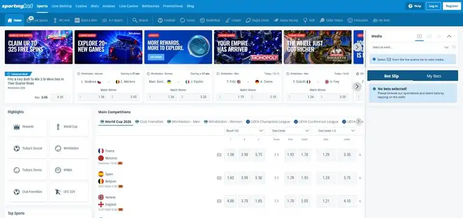This screenshot has height=218, width=463.
Task: Go to Cricket in sports bar
Action: [x=233, y=20]
